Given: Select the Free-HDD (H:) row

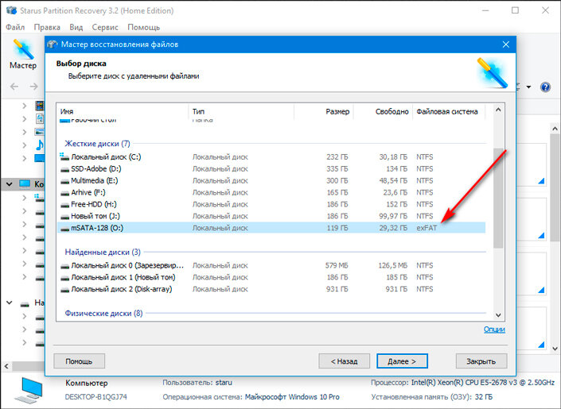Looking at the screenshot, I should (271, 204).
